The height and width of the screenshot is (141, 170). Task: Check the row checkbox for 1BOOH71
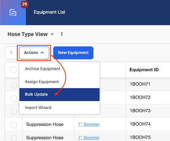14,85
